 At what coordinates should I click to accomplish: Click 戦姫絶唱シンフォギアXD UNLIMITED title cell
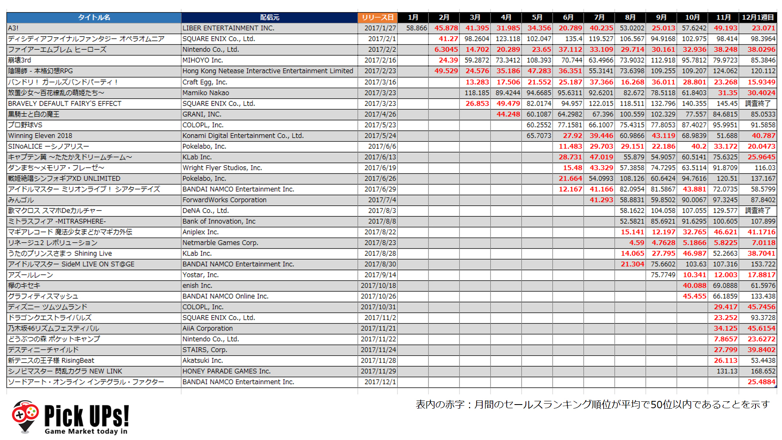(94, 178)
